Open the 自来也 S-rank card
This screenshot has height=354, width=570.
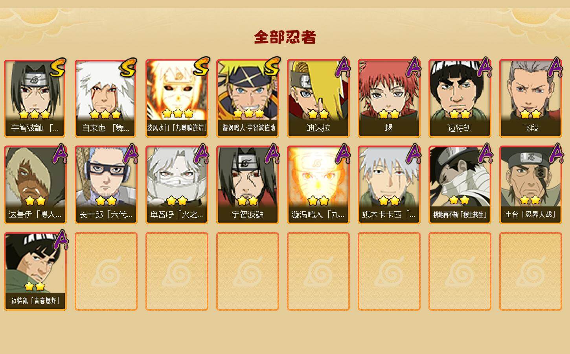click(x=106, y=98)
